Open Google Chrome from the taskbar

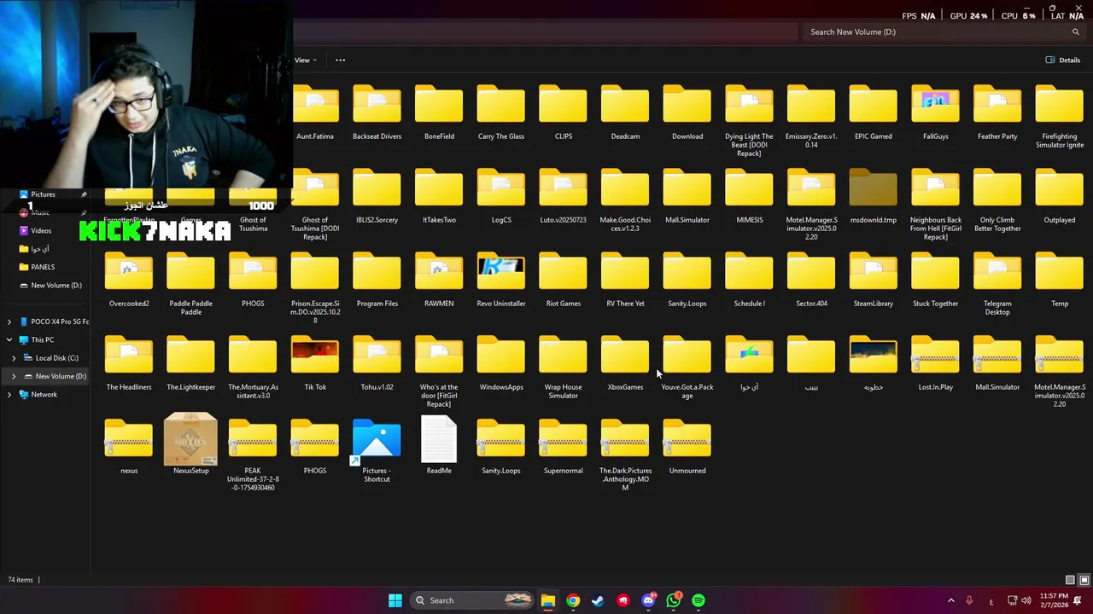pyautogui.click(x=573, y=600)
